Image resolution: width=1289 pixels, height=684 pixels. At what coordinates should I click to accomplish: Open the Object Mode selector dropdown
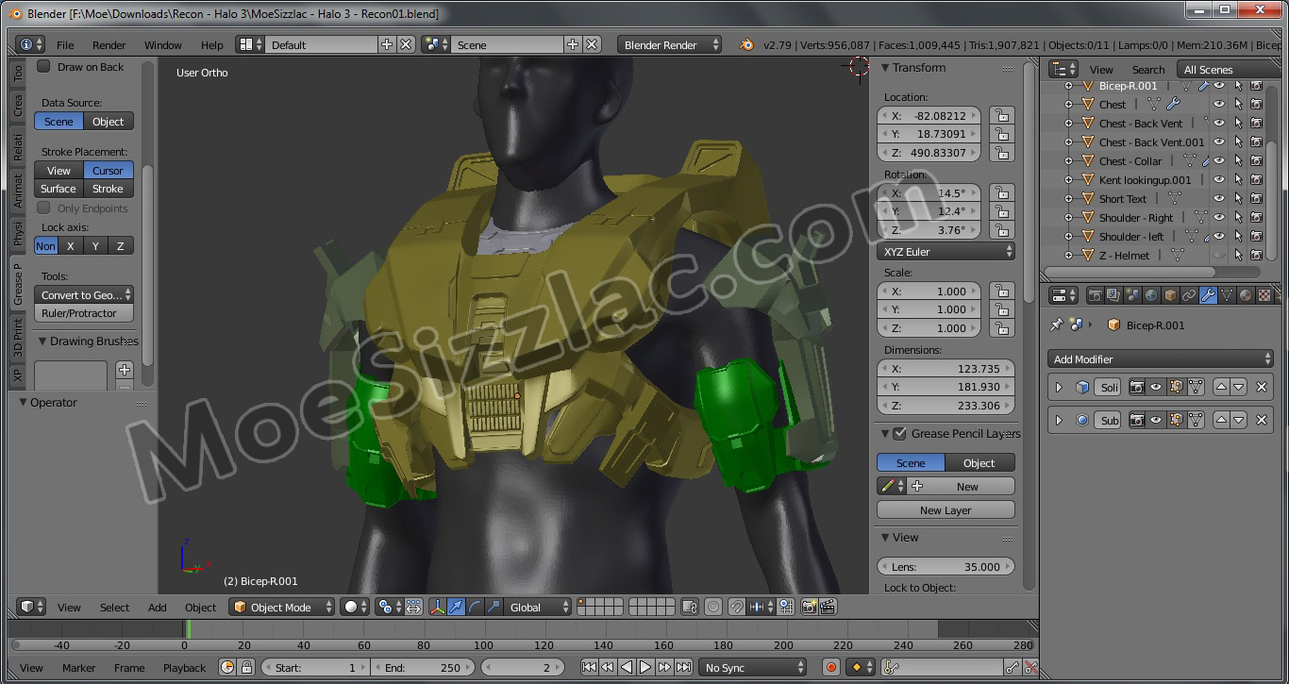283,608
